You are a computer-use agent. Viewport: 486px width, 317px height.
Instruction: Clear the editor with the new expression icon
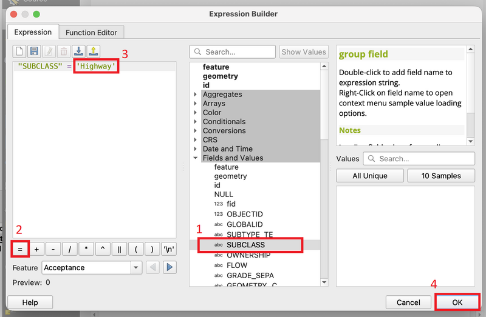[x=19, y=52]
